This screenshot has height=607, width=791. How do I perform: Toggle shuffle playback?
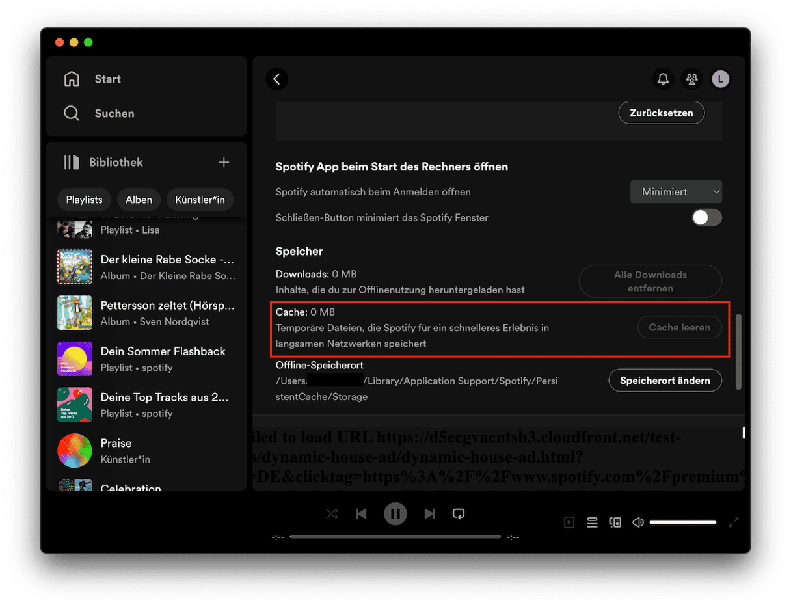[332, 513]
